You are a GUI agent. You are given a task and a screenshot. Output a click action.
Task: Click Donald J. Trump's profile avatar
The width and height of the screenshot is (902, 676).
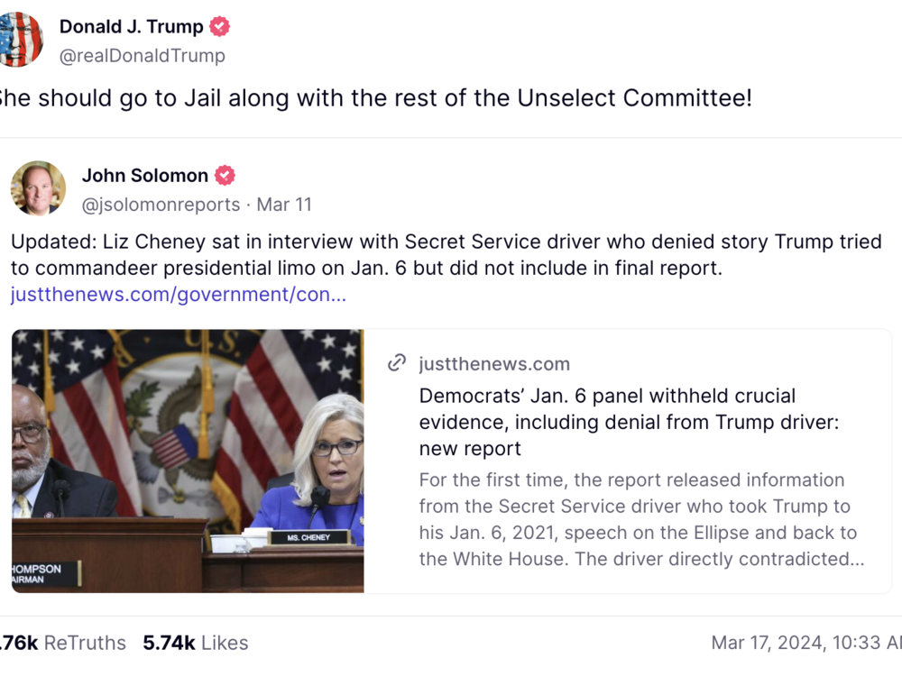pyautogui.click(x=21, y=40)
